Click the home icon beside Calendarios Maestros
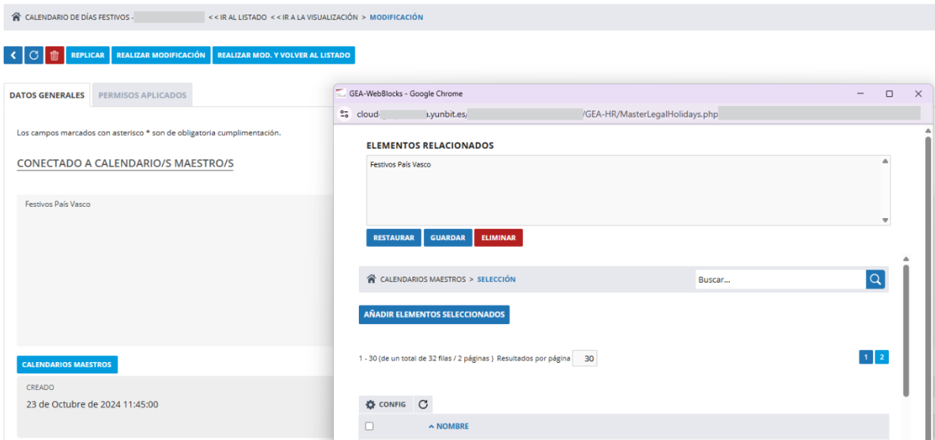 (371, 279)
